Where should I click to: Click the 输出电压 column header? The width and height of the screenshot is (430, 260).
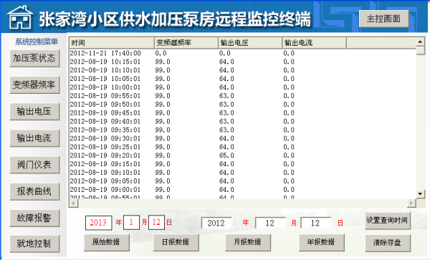coord(250,43)
